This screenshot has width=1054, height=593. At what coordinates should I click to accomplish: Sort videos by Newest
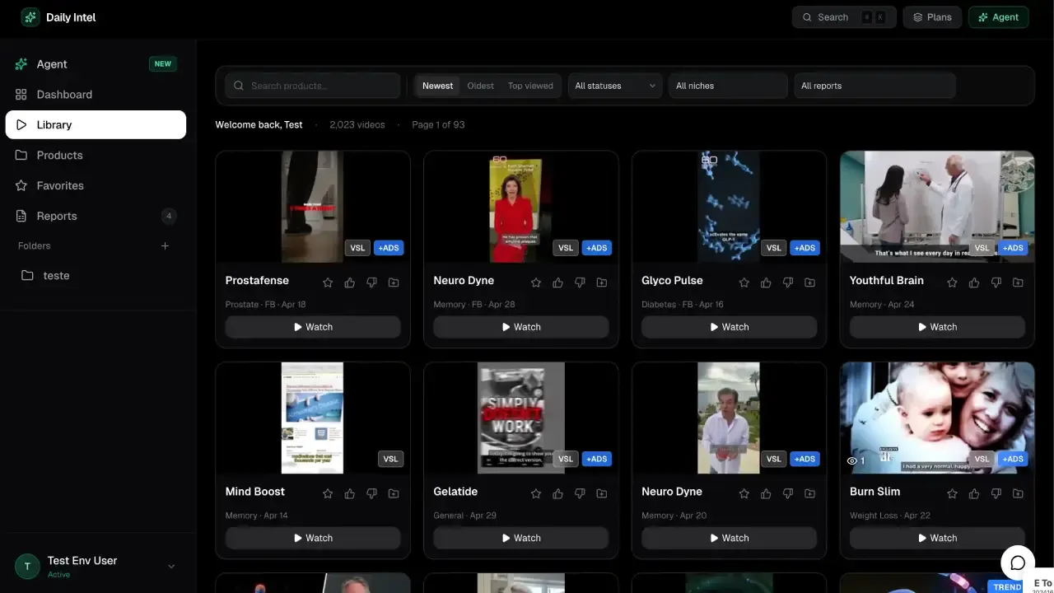coord(437,86)
